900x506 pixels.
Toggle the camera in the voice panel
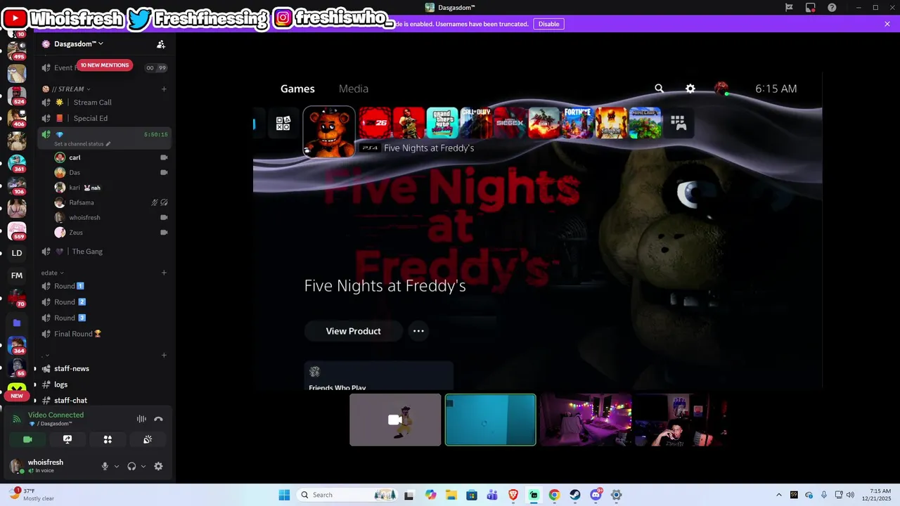pyautogui.click(x=27, y=439)
